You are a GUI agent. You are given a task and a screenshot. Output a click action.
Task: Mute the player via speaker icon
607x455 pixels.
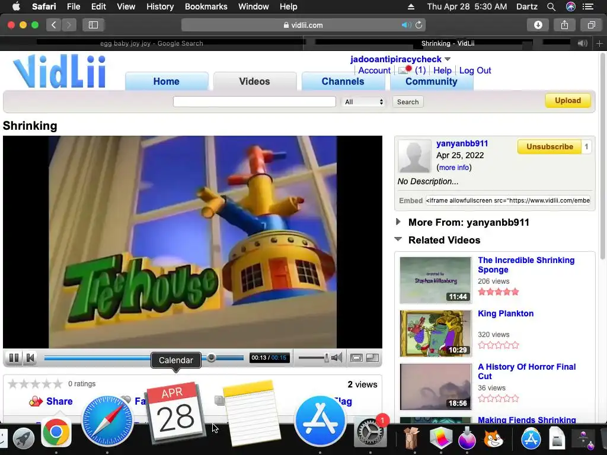[337, 357]
